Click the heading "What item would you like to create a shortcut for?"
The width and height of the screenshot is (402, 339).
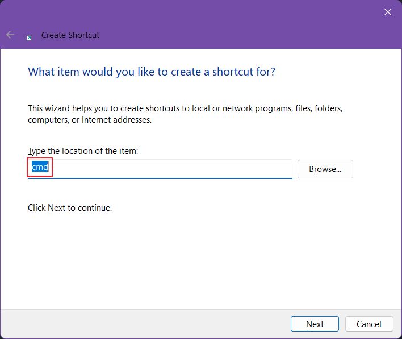pyautogui.click(x=152, y=72)
